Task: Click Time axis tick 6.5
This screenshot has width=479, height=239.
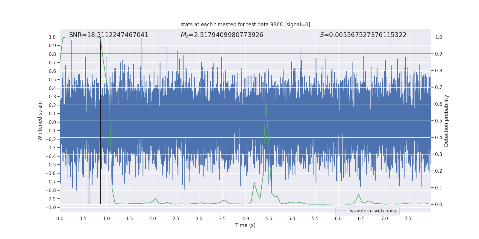Action: point(361,219)
